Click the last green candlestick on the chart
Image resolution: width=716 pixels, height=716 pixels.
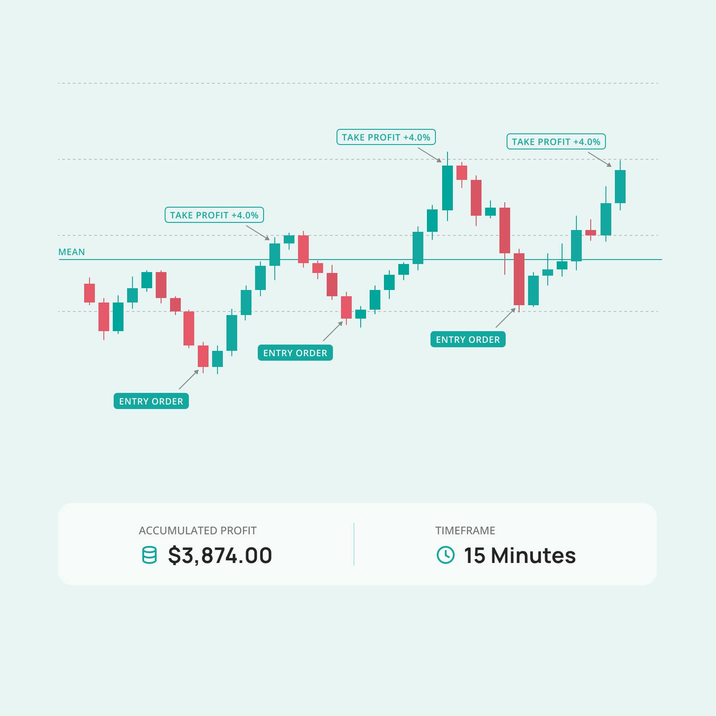click(620, 186)
